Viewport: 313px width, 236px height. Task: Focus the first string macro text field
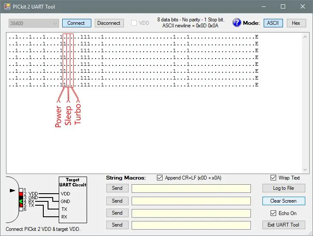191,189
